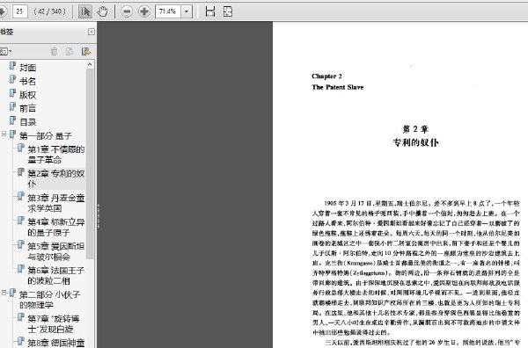Click the expand current bookmark icon
The height and width of the screenshot is (348, 528).
[x=86, y=52]
